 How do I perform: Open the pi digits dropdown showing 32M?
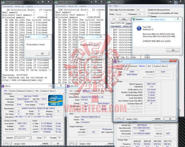point(140,10)
